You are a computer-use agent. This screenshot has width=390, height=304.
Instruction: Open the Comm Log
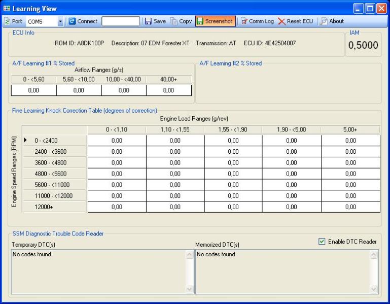tap(257, 21)
